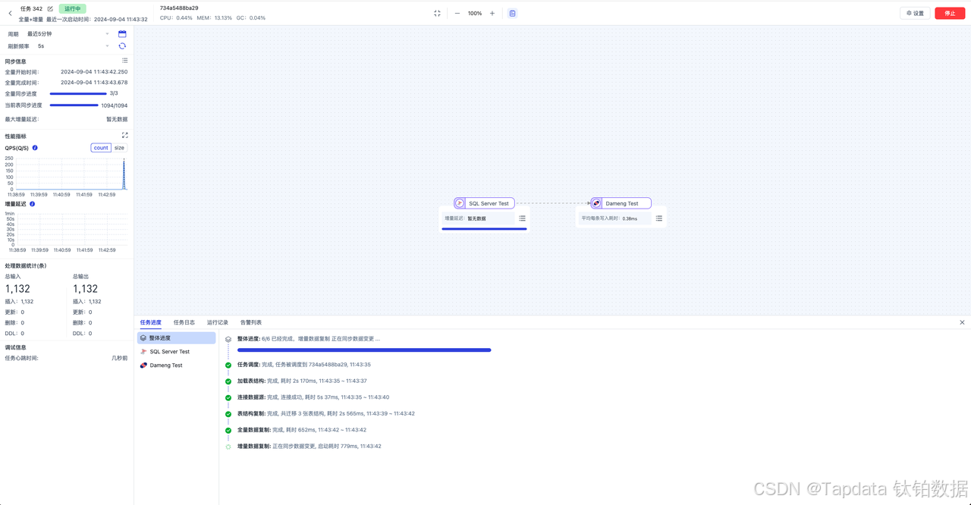Open the 周期 最近5分钟 dropdown
971x505 pixels.
point(68,34)
